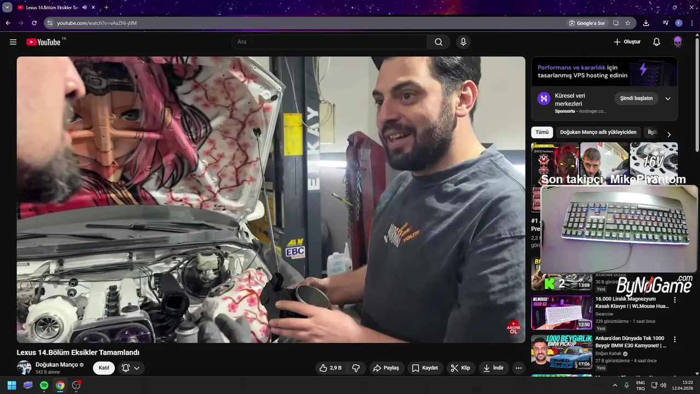700x394 pixels.
Task: Mute the tab using the speaker icon
Action: [84, 8]
